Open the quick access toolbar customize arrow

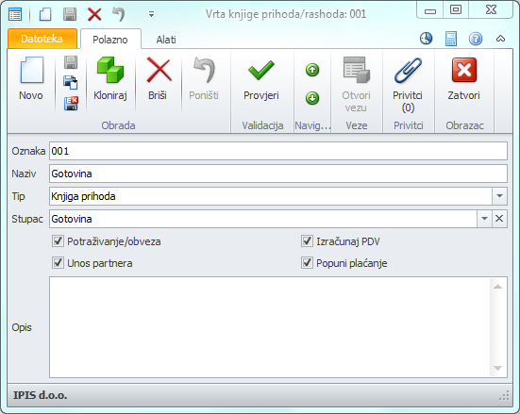click(151, 14)
